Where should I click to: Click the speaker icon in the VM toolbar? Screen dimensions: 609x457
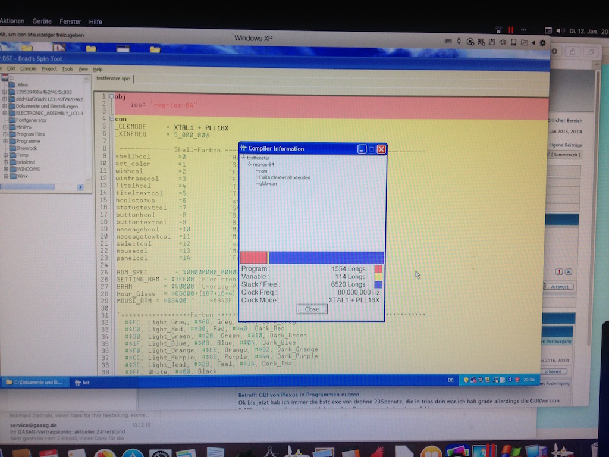pyautogui.click(x=503, y=42)
